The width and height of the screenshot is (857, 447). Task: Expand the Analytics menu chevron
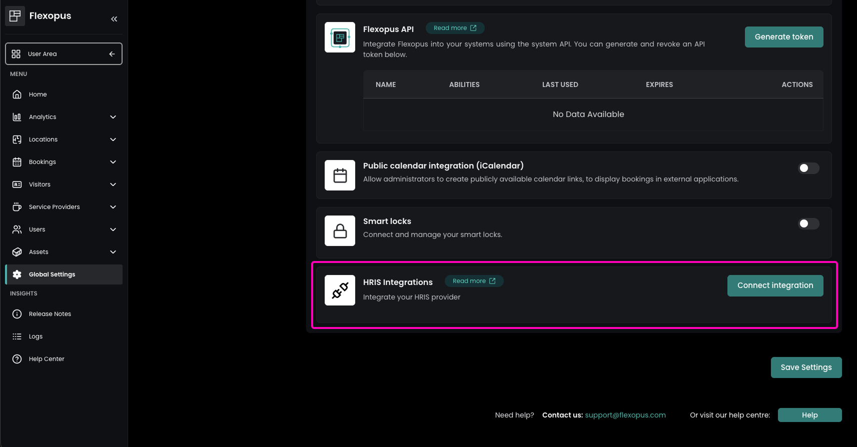point(113,117)
